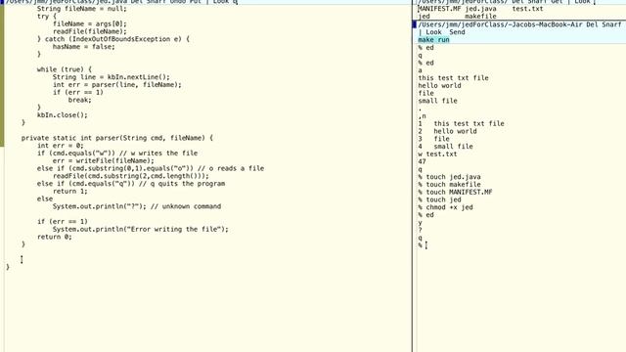This screenshot has height=352, width=626.
Task: Click the blue layout box of the terminal window
Action: (415, 24)
